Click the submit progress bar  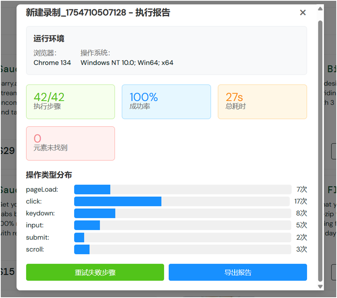182,237
